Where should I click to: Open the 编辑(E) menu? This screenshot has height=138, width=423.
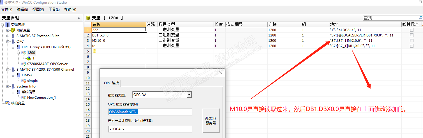click(x=22, y=9)
